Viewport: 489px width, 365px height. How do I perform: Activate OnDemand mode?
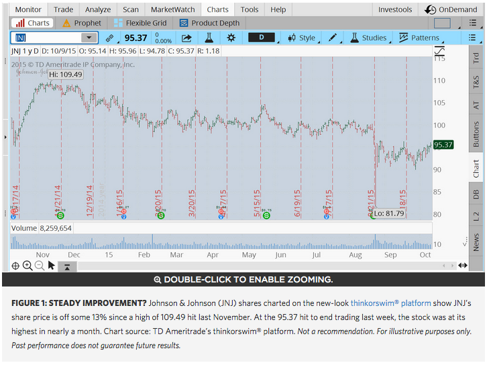[x=451, y=9]
